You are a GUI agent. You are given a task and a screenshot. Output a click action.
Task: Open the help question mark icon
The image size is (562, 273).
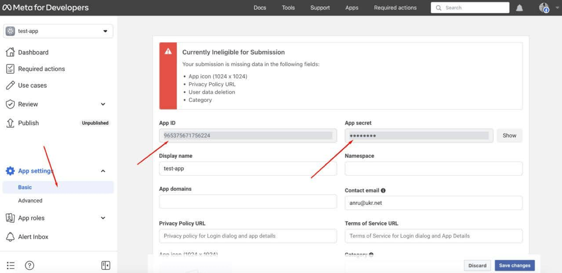(x=30, y=265)
